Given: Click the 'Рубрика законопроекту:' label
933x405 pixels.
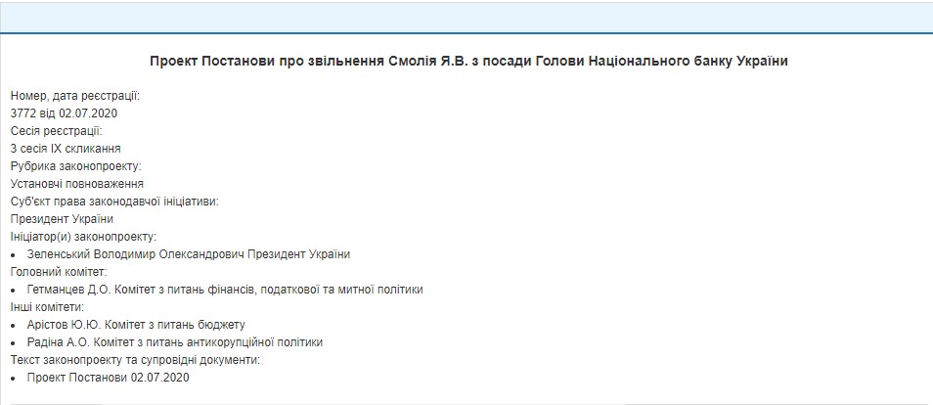Looking at the screenshot, I should tap(76, 166).
